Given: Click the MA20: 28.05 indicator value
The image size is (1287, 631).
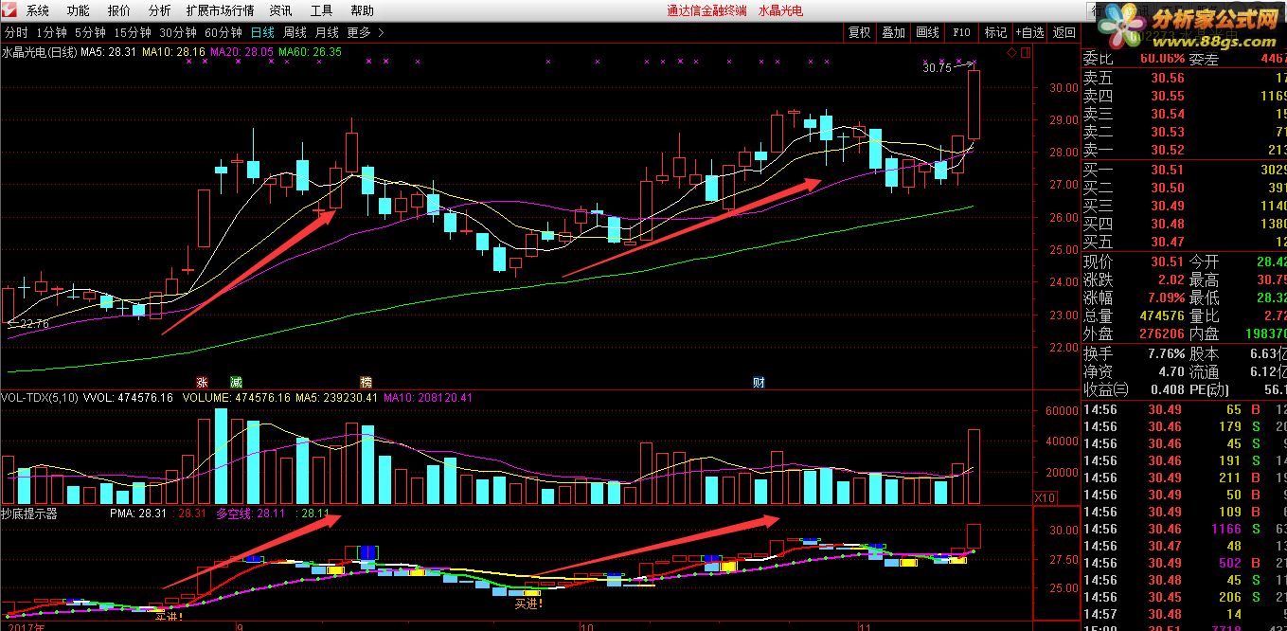Looking at the screenshot, I should [241, 52].
